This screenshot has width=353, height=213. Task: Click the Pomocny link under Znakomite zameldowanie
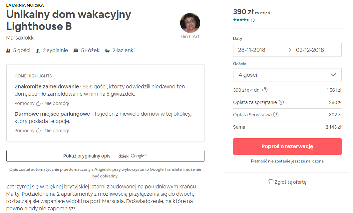(x=25, y=103)
